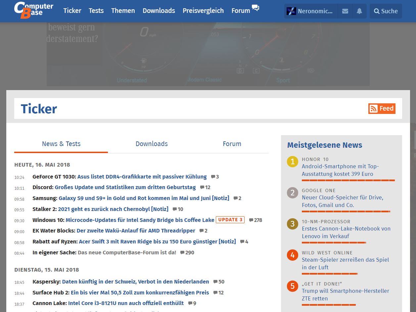This screenshot has height=312, width=416.
Task: Click the 10:24 timestamp
Action: click(x=19, y=178)
